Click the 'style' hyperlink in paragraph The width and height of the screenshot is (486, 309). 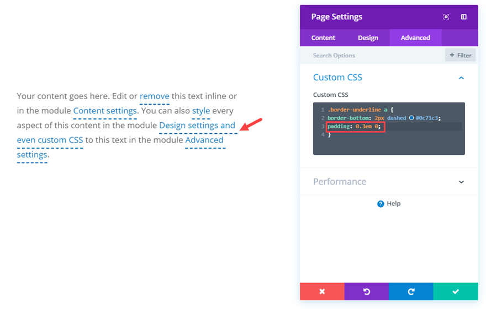coord(201,111)
